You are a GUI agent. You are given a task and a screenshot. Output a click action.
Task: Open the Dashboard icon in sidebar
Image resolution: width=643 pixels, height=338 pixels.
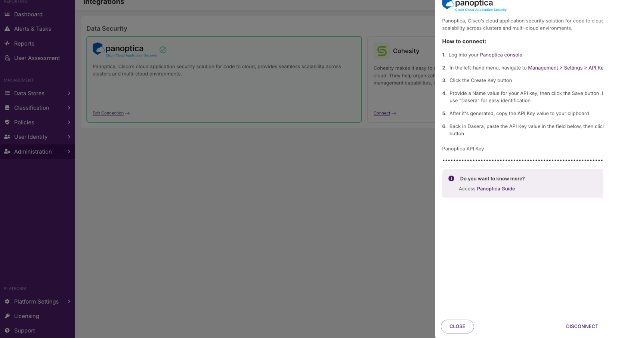point(7,14)
